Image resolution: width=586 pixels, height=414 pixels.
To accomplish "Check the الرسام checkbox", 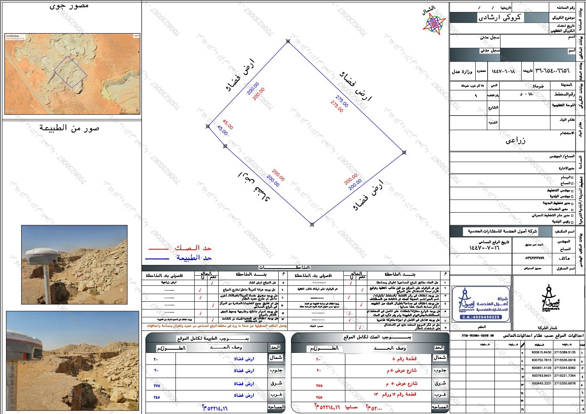I will (572, 177).
